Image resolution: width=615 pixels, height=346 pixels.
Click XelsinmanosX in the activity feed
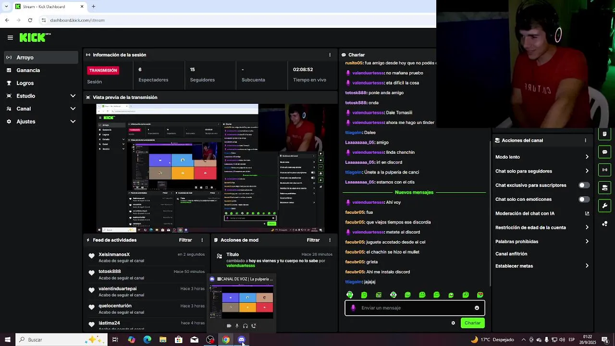pos(114,254)
